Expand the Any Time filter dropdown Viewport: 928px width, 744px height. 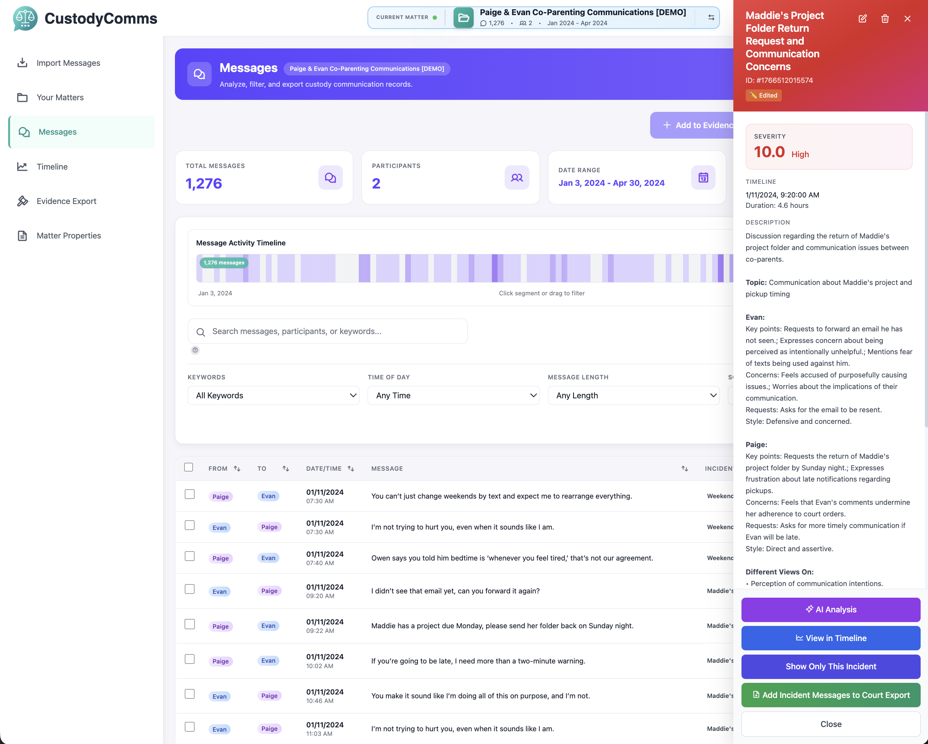pyautogui.click(x=454, y=395)
